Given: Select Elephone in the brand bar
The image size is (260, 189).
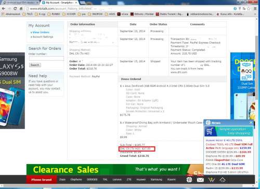Looking at the screenshot, I should pos(76,180).
